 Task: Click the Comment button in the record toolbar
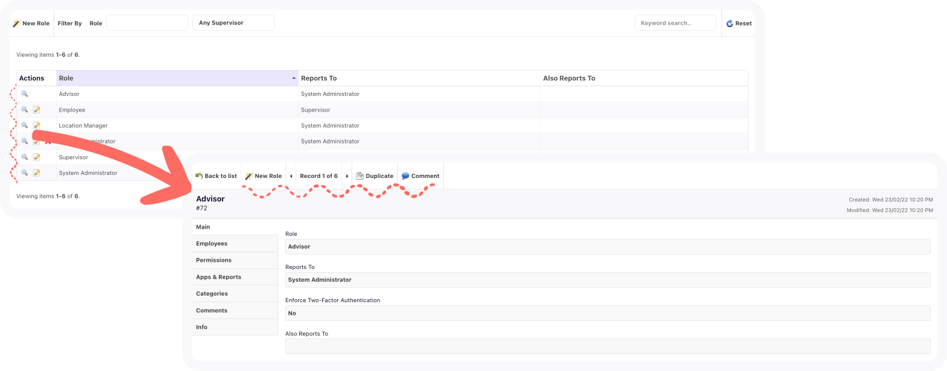420,176
